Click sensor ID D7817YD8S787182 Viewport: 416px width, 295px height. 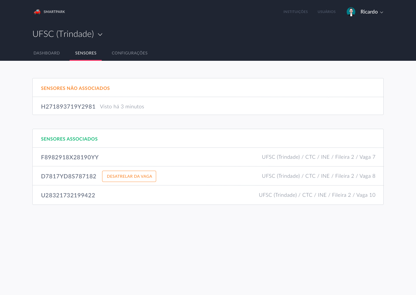pyautogui.click(x=68, y=176)
